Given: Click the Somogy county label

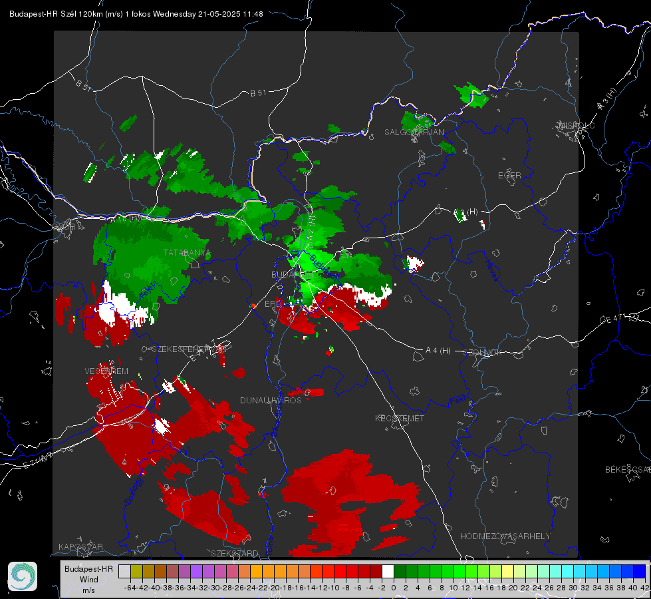Looking at the screenshot, I should 134,491.
